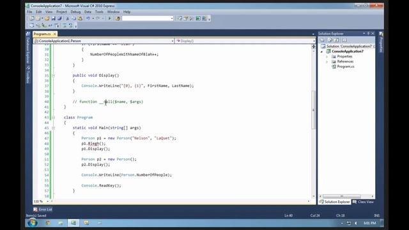409x230 pixels.
Task: Click inside the Find text box
Action: (x=146, y=19)
